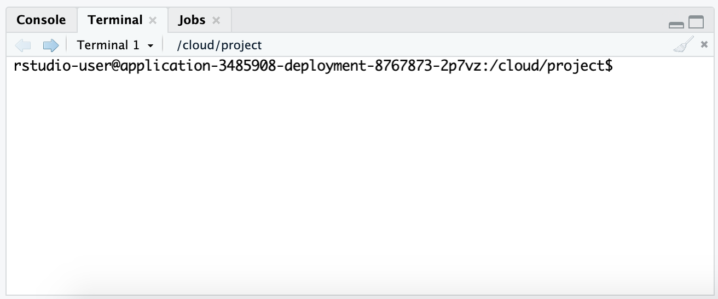Close current terminal via toolbar x icon
Screen dimensions: 718x299
pyautogui.click(x=704, y=45)
